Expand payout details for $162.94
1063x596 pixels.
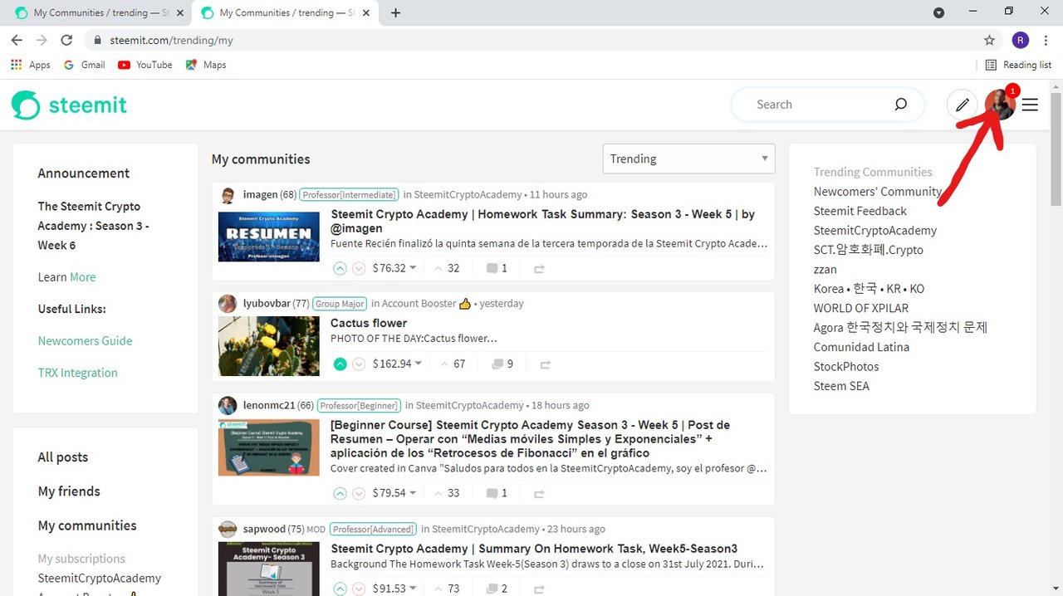397,364
